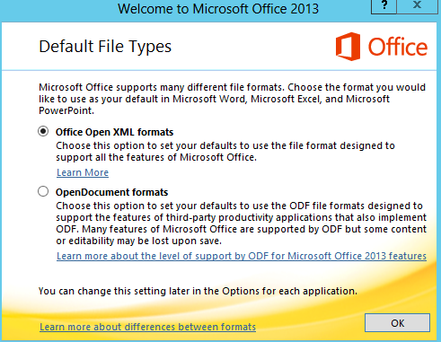The image size is (441, 342).
Task: Click the intro paragraph about supported file formats
Action: point(232,99)
